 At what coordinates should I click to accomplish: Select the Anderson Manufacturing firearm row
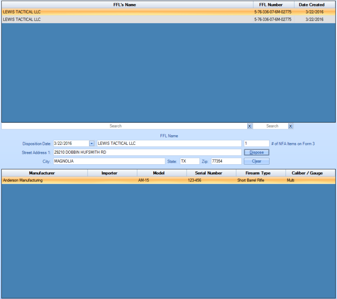(168, 180)
